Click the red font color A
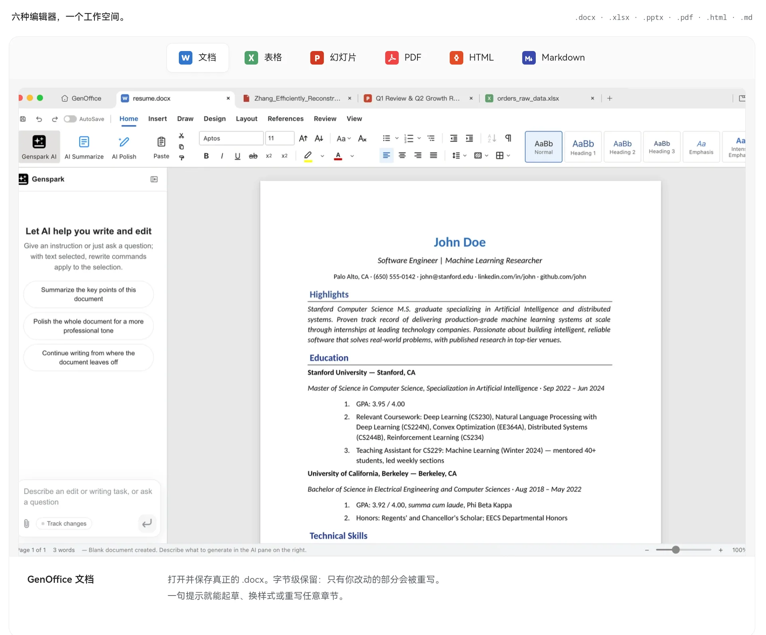766x635 pixels. (x=338, y=156)
